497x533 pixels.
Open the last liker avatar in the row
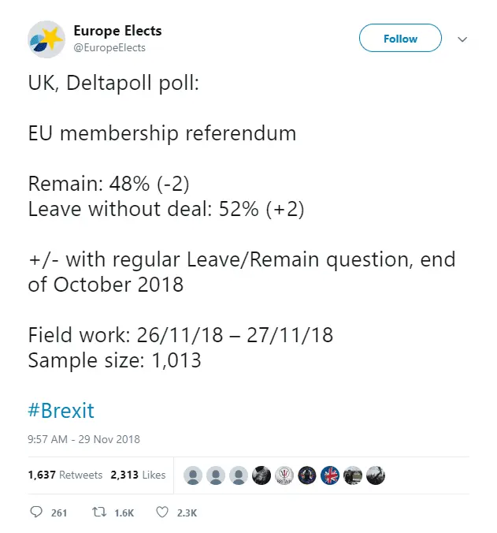pyautogui.click(x=376, y=475)
